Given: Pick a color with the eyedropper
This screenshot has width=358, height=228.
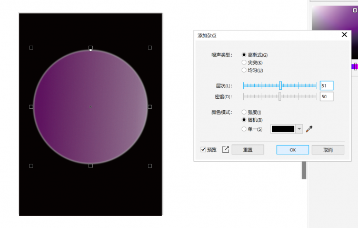Looking at the screenshot, I should (309, 129).
